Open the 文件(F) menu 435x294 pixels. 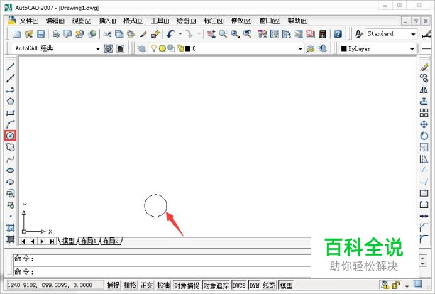click(29, 21)
